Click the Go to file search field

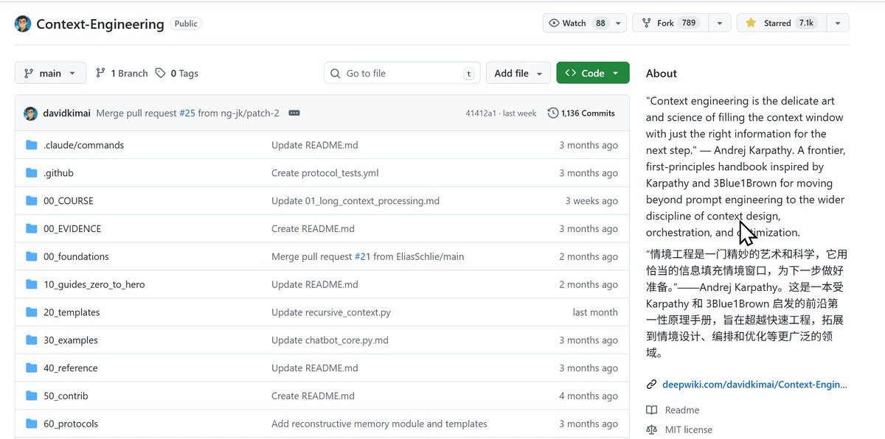[x=403, y=73]
